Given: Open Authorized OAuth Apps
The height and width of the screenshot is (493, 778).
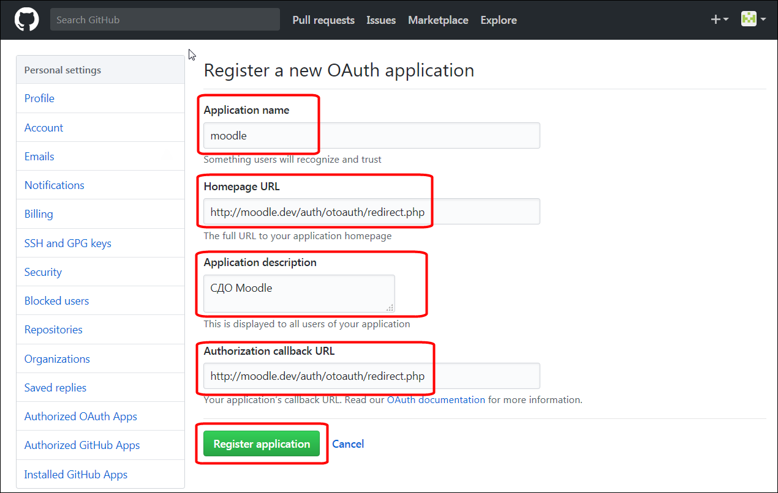Looking at the screenshot, I should (100, 417).
